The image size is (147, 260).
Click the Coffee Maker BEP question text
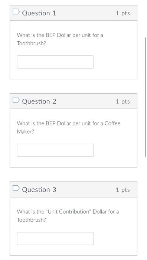[69, 127]
